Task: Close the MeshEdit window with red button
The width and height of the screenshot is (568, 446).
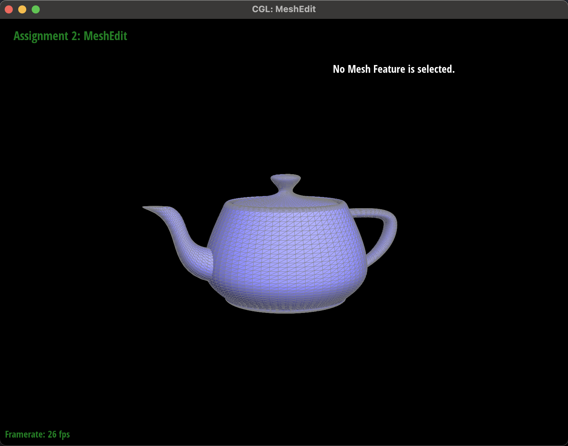Action: [x=9, y=9]
